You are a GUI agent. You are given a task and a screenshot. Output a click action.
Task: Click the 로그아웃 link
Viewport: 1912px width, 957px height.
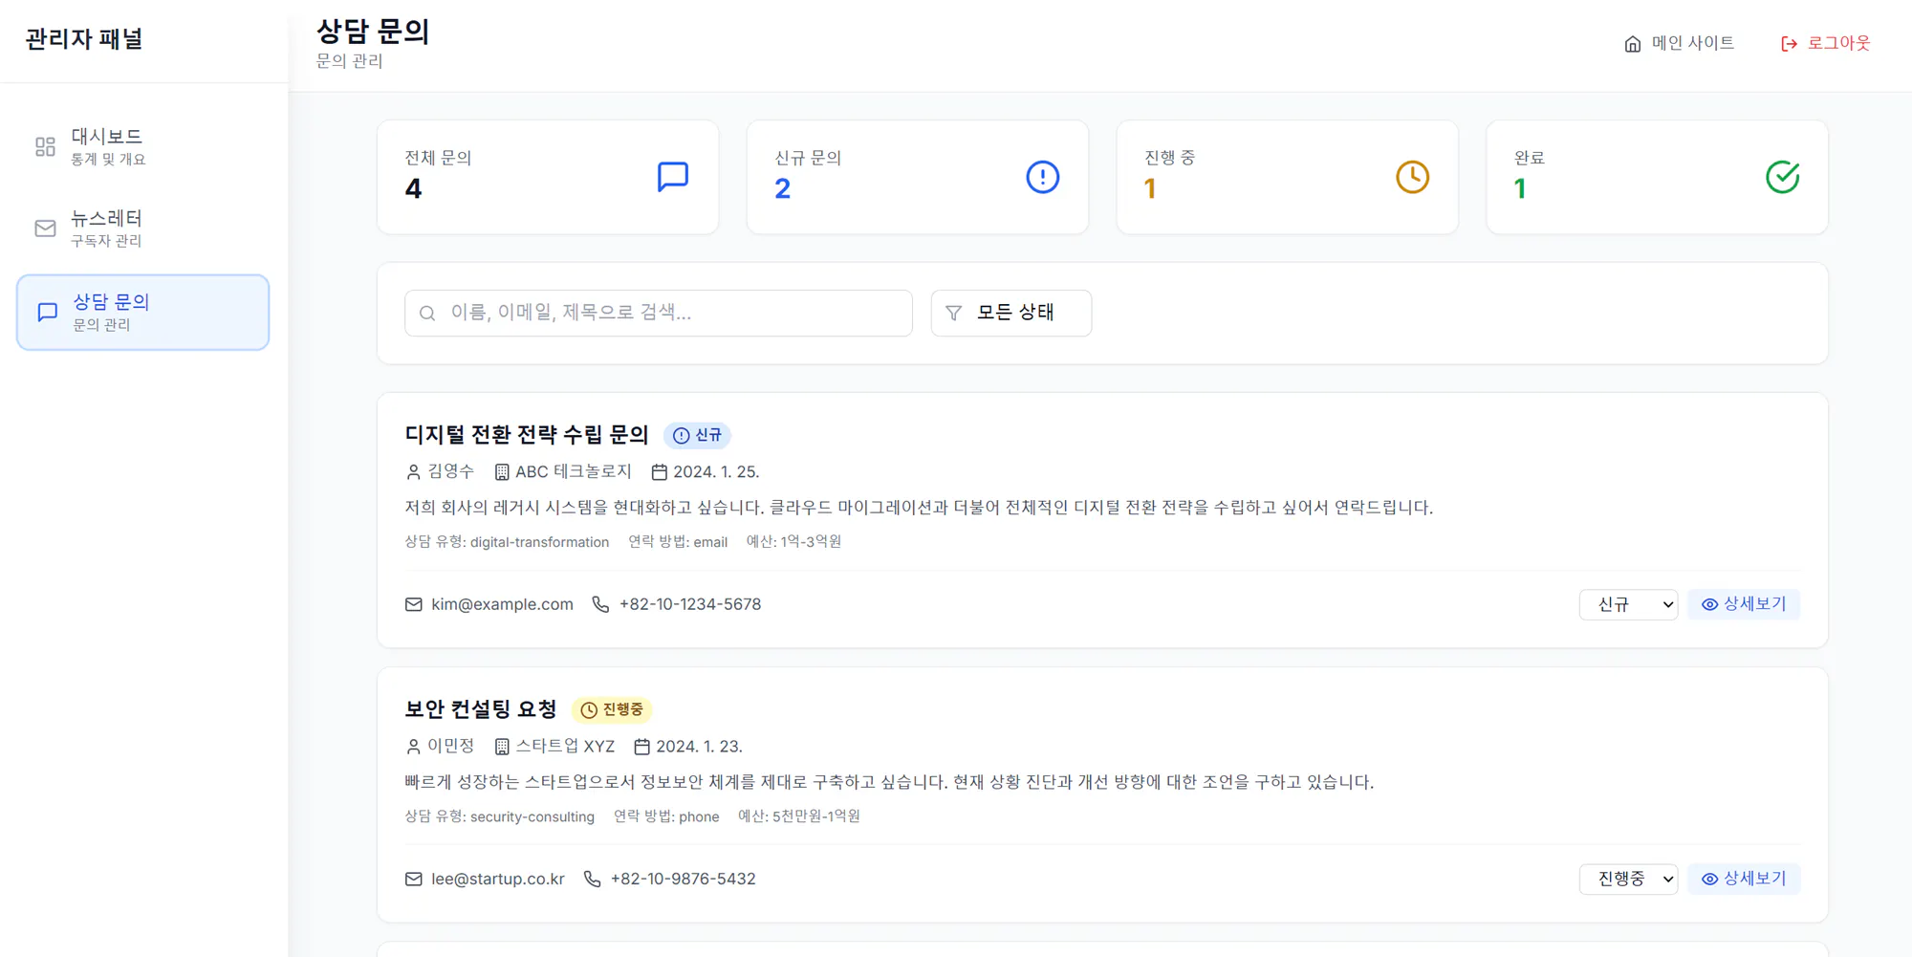point(1837,42)
